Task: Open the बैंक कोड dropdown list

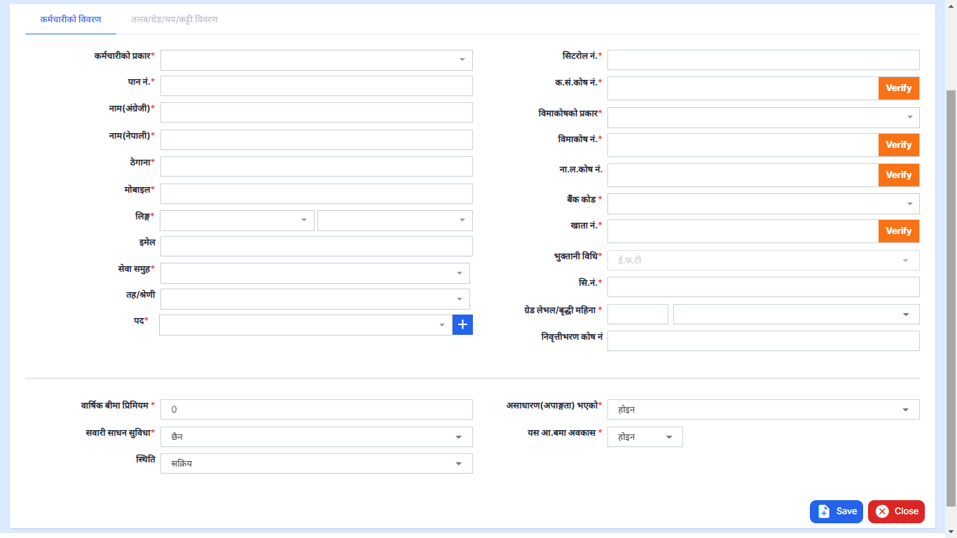Action: pyautogui.click(x=763, y=204)
